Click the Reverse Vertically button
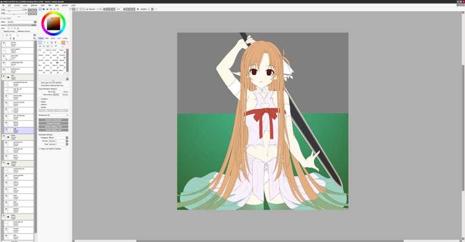465x242 pixels. coord(53,123)
